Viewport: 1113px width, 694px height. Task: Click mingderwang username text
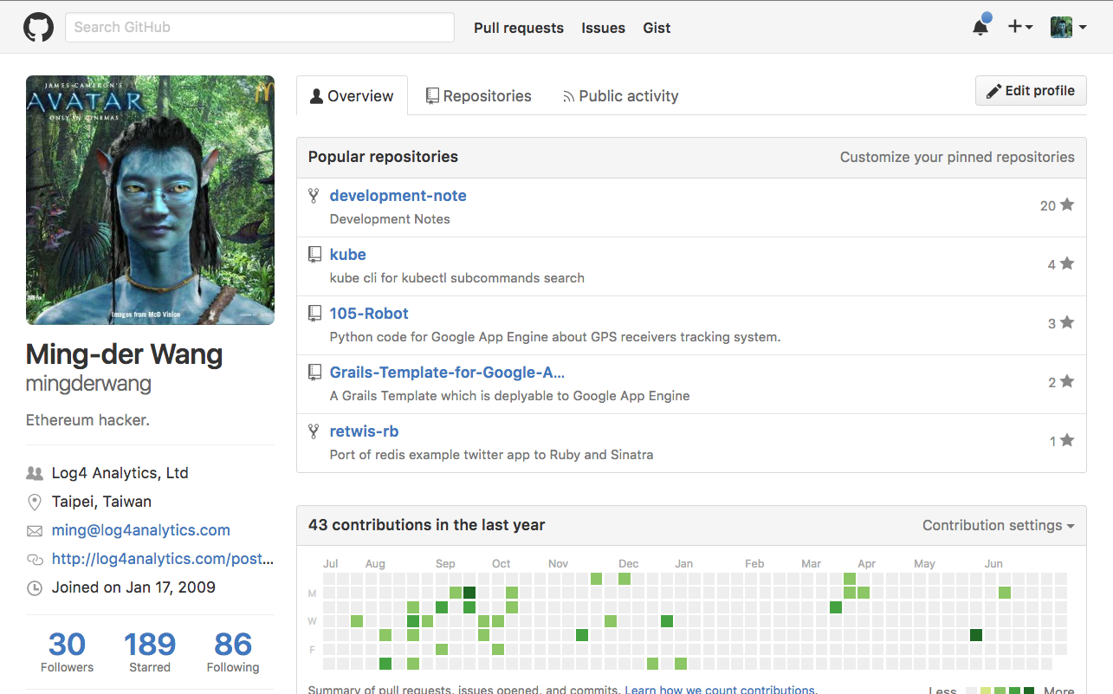click(88, 384)
